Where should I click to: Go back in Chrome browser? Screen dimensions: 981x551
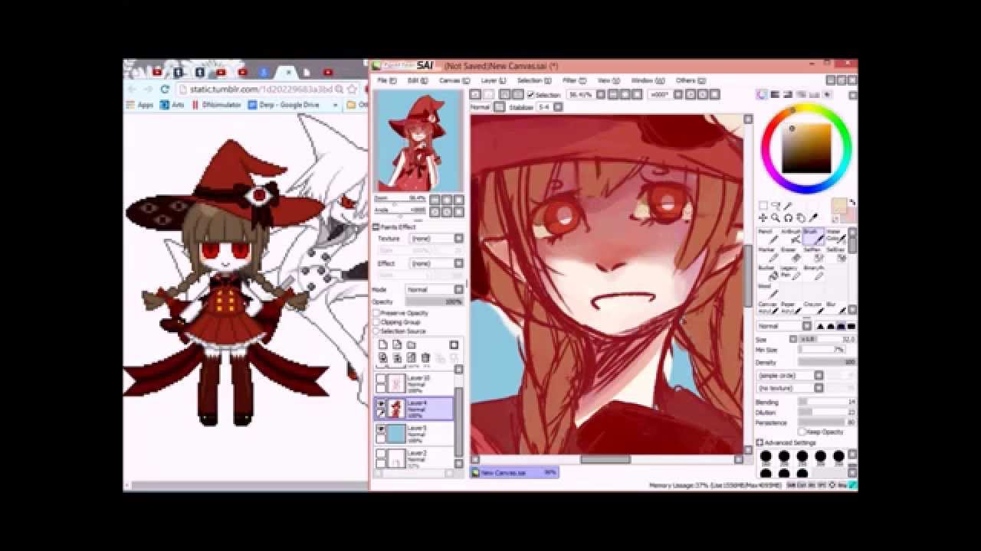(132, 90)
